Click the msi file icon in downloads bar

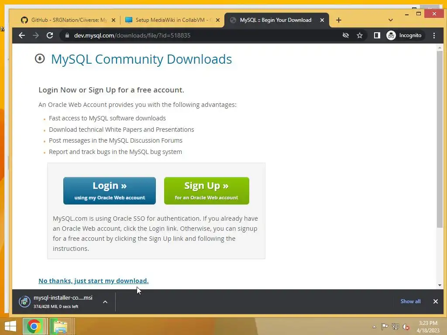[24, 302]
